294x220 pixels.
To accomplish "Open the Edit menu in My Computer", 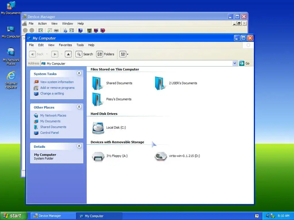I will coord(41,45).
